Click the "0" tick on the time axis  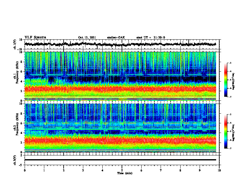coord(25,170)
